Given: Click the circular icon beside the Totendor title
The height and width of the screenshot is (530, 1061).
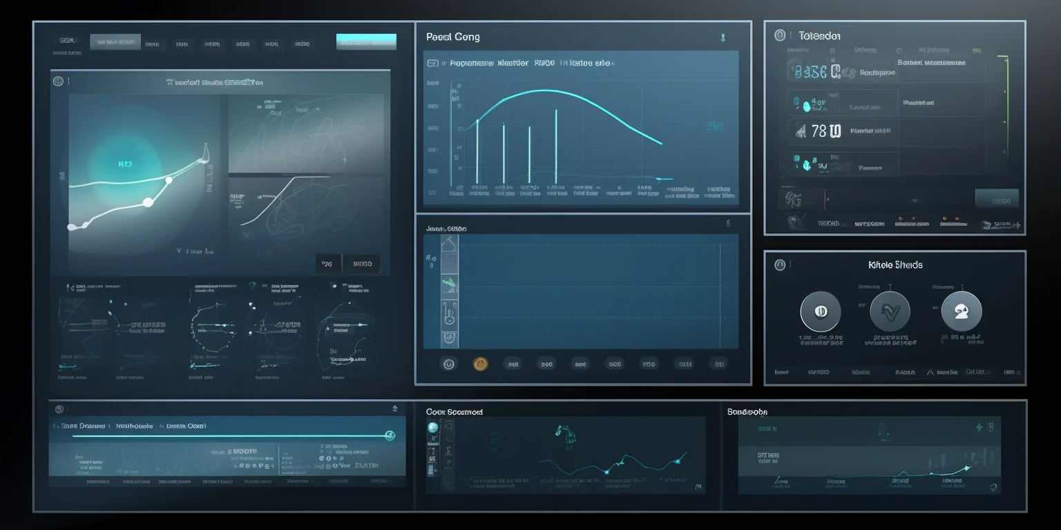Looking at the screenshot, I should (x=780, y=35).
